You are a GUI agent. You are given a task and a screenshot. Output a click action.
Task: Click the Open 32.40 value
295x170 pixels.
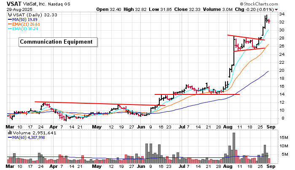pyautogui.click(x=109, y=9)
